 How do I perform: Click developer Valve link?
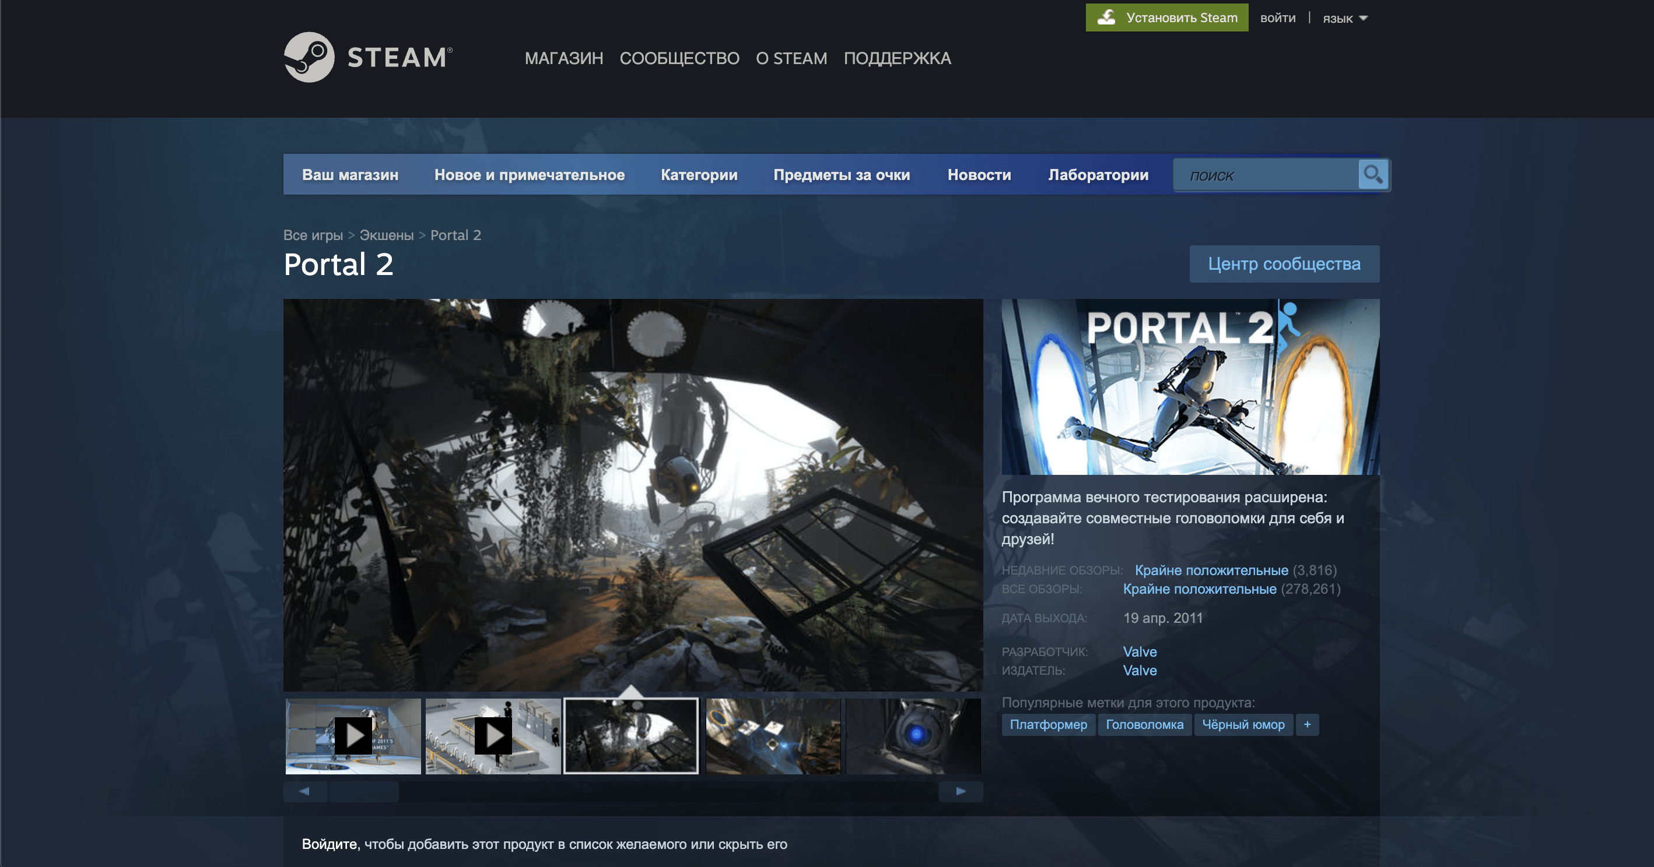point(1140,651)
